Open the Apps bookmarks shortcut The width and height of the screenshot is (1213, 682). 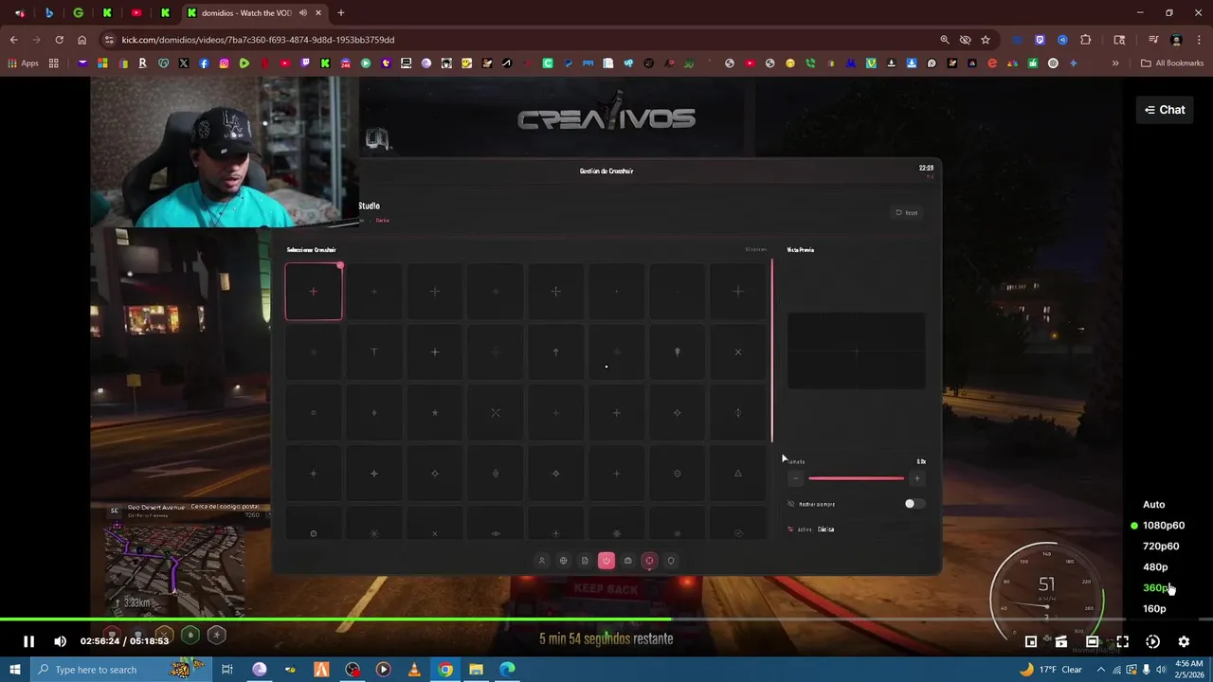pos(23,63)
